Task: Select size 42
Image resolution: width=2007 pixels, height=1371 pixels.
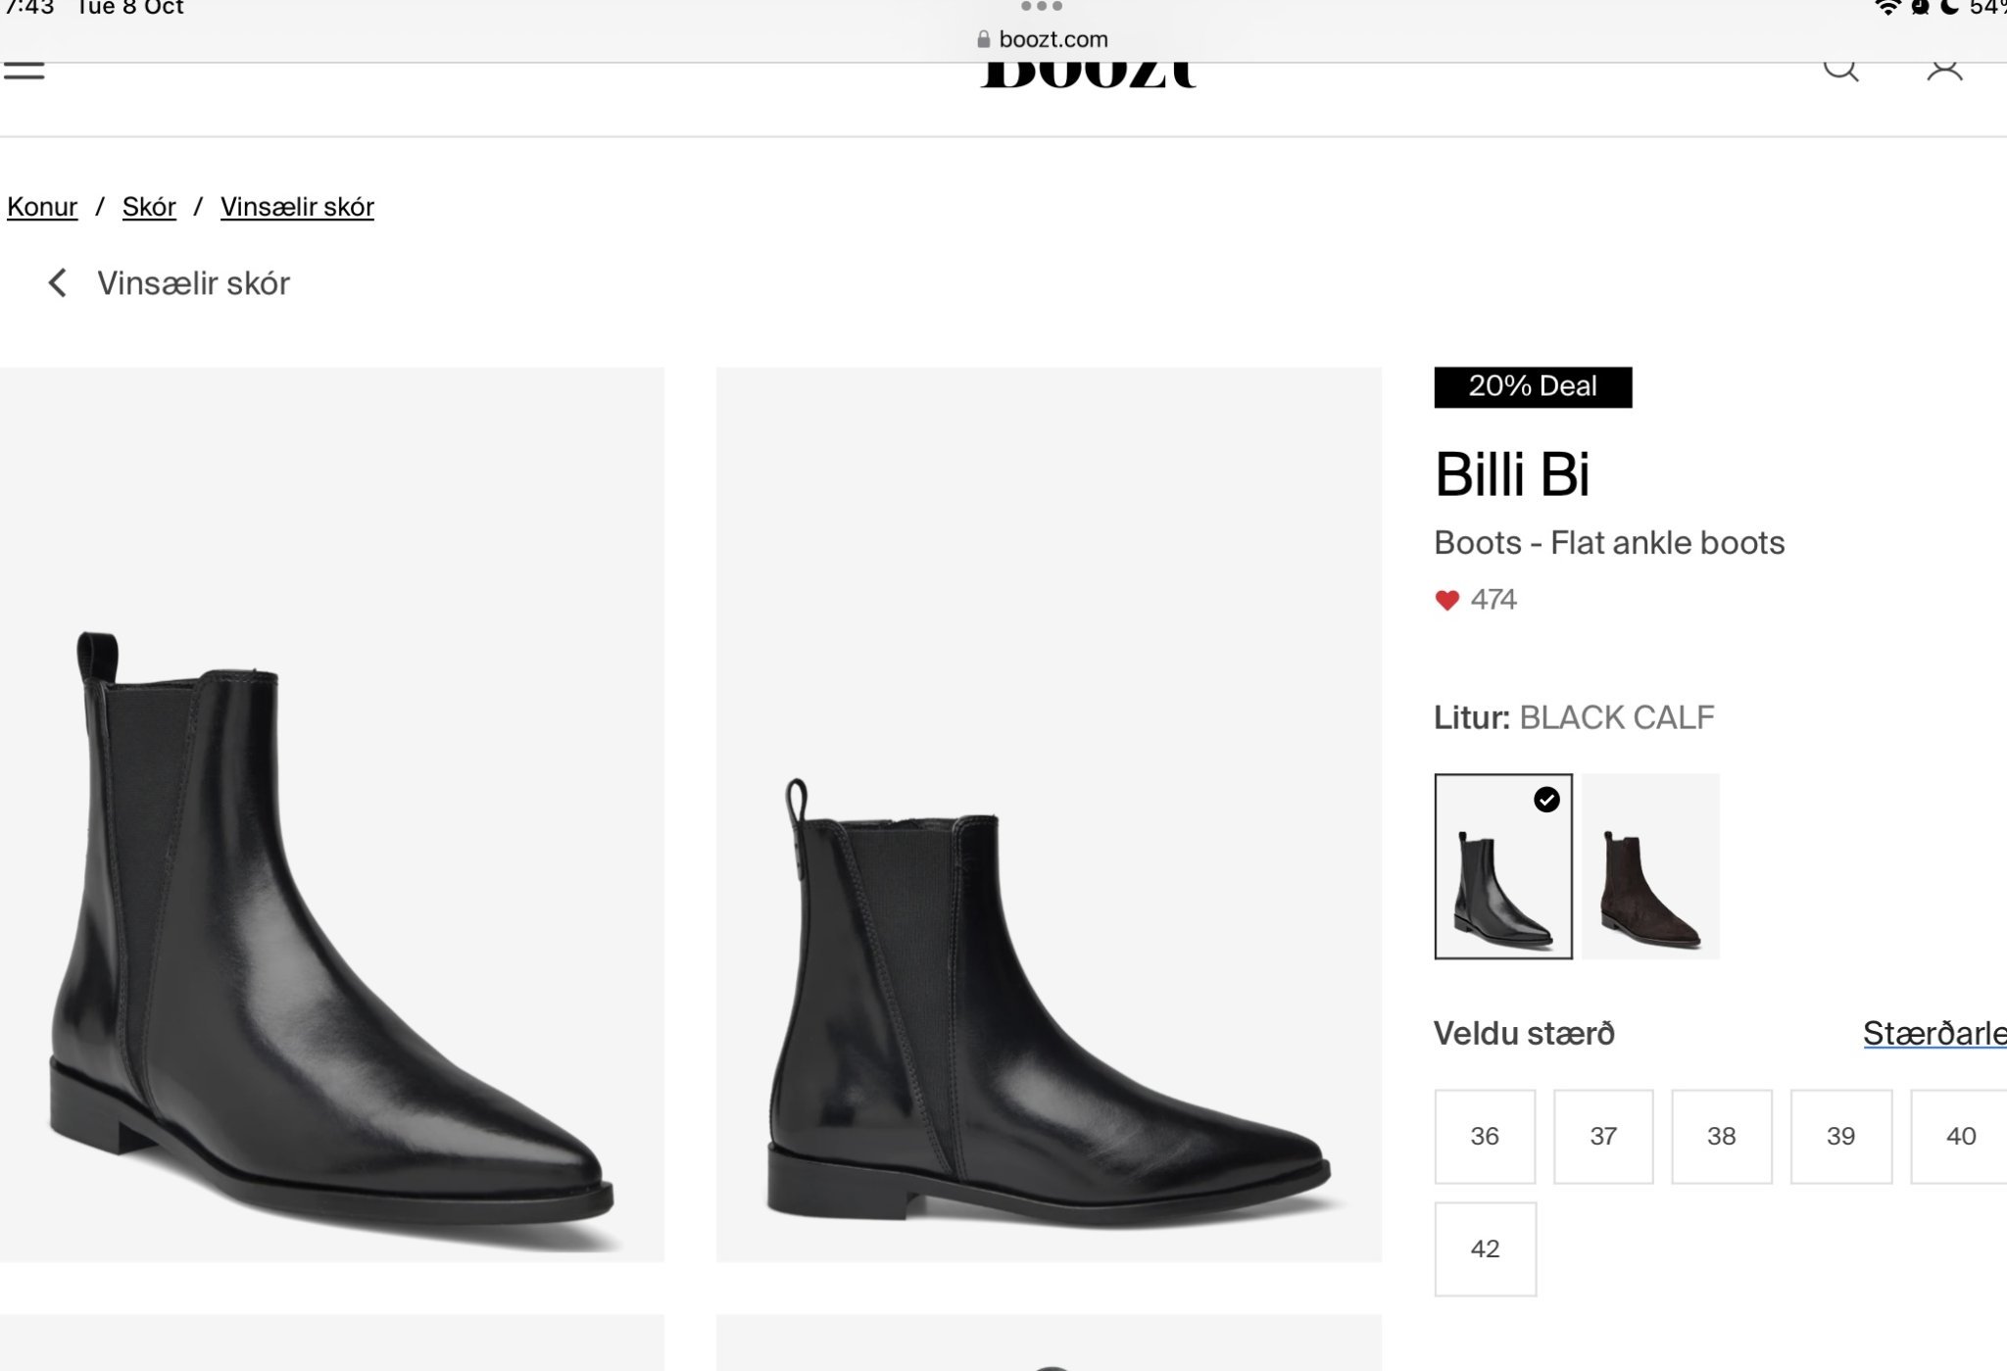Action: click(1485, 1249)
